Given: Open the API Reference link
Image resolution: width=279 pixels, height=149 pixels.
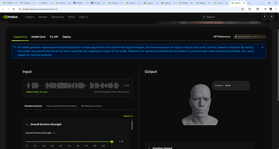Looking at the screenshot, I should click(222, 37).
